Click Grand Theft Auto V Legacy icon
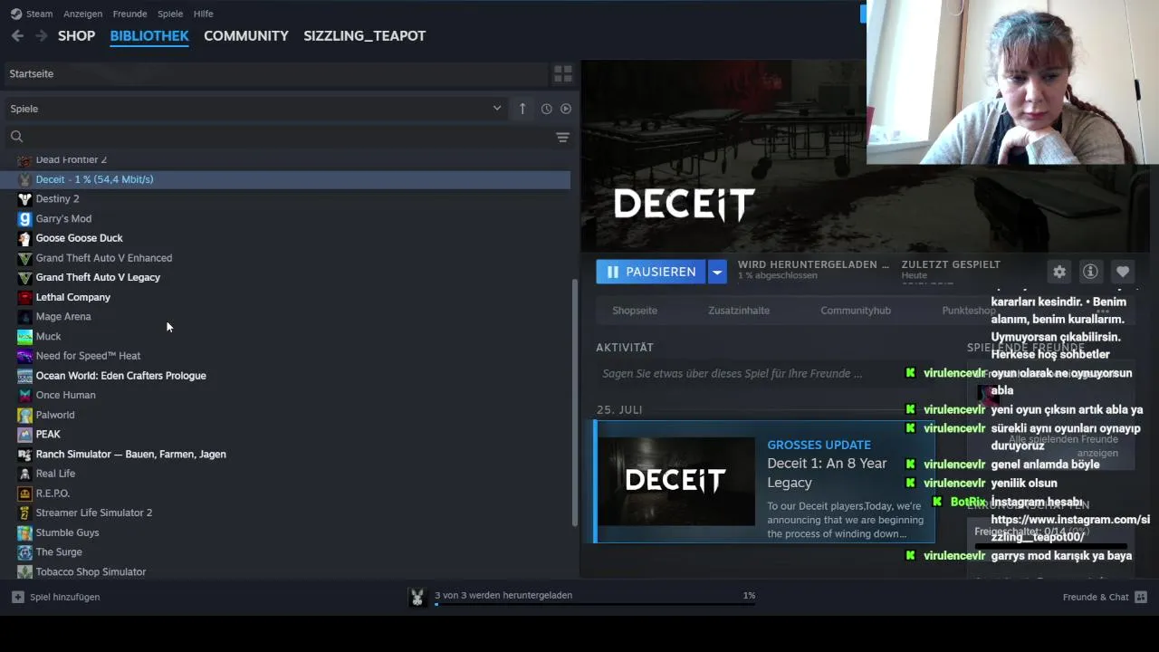Viewport: 1159px width, 652px height. [x=24, y=277]
